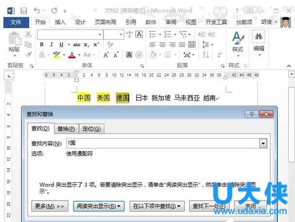Open the find content history dropdown

tap(263, 143)
